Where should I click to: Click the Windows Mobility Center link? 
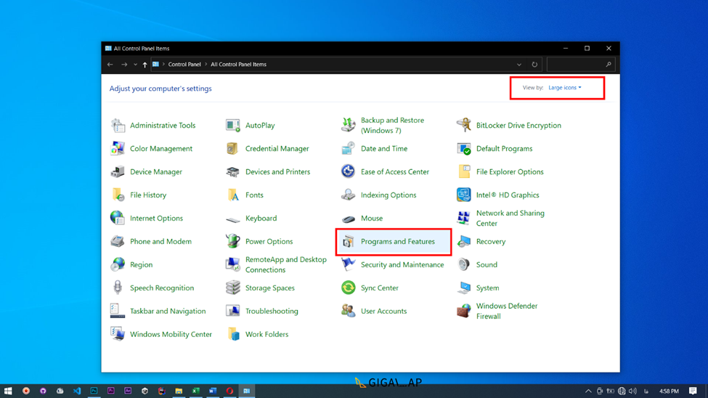(171, 334)
